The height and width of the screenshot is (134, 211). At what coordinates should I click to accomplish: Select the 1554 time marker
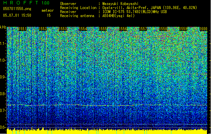coord(83,29)
